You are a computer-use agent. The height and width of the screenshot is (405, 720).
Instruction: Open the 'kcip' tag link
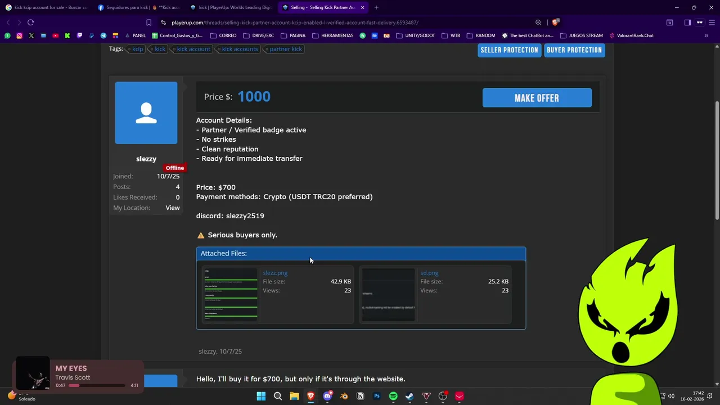click(x=137, y=49)
